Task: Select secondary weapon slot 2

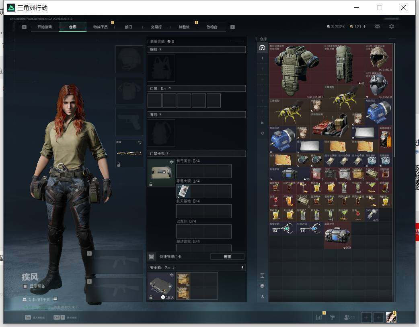Action: (114, 290)
